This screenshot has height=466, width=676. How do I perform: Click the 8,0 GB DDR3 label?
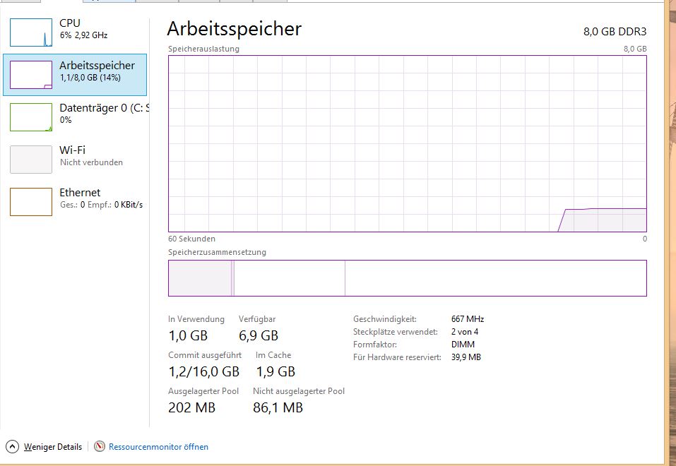[x=615, y=32]
